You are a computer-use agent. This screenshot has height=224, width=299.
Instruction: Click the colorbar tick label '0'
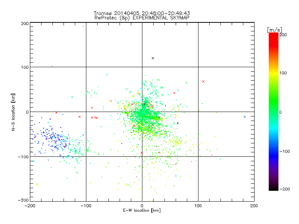tap(280, 112)
